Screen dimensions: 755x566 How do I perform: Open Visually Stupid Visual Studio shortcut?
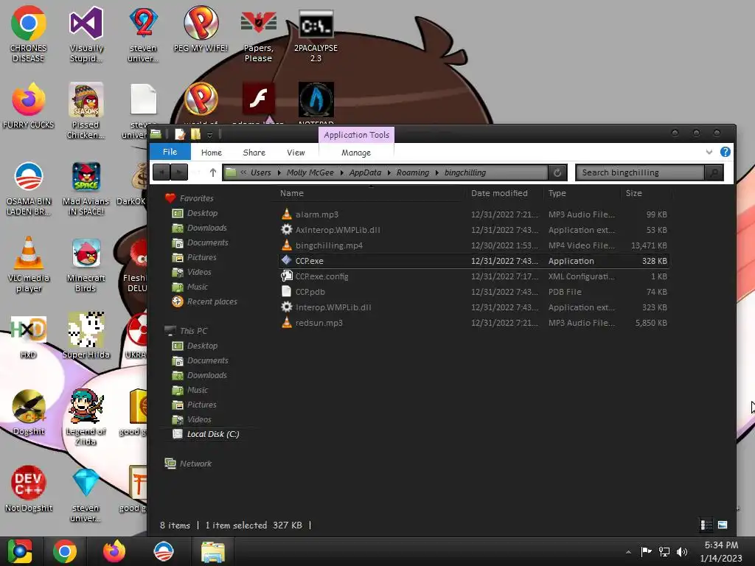tap(86, 34)
